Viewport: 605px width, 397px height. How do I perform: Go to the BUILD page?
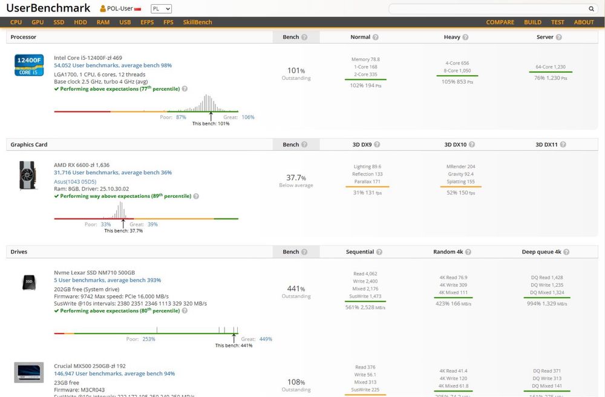[x=532, y=22]
